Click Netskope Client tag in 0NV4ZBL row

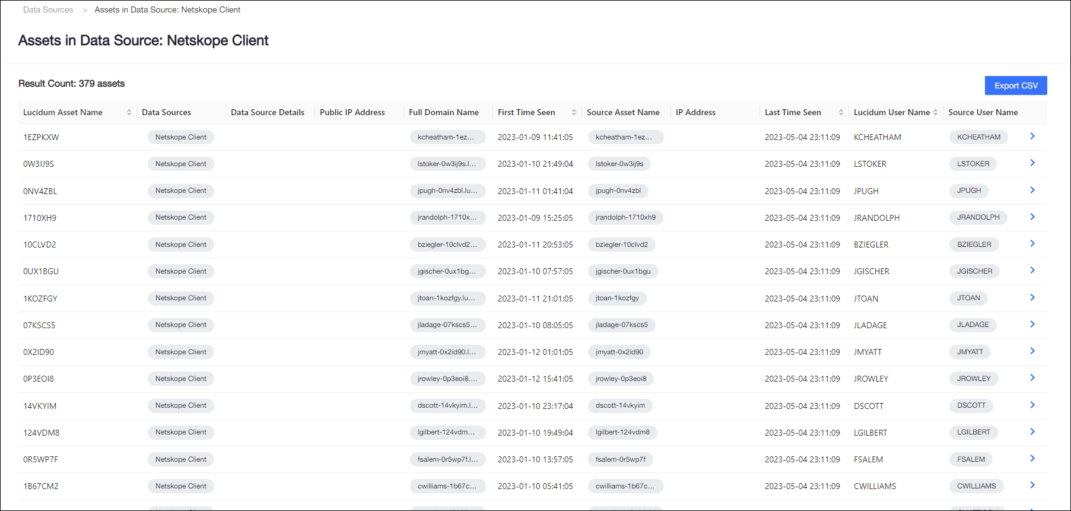coord(181,191)
